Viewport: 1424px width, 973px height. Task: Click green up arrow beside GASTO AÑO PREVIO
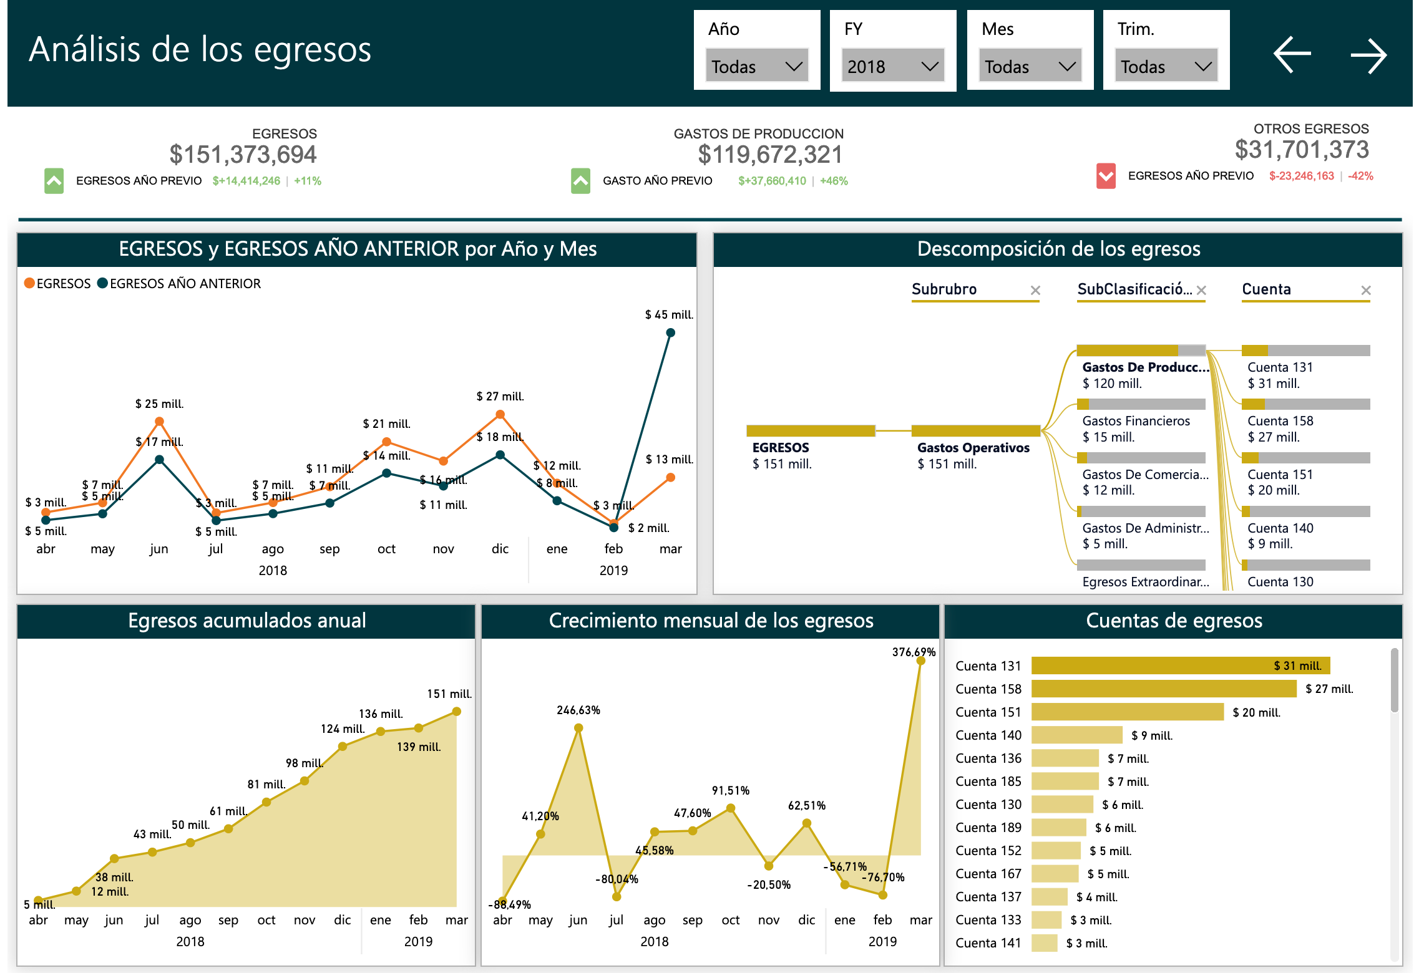point(580,181)
